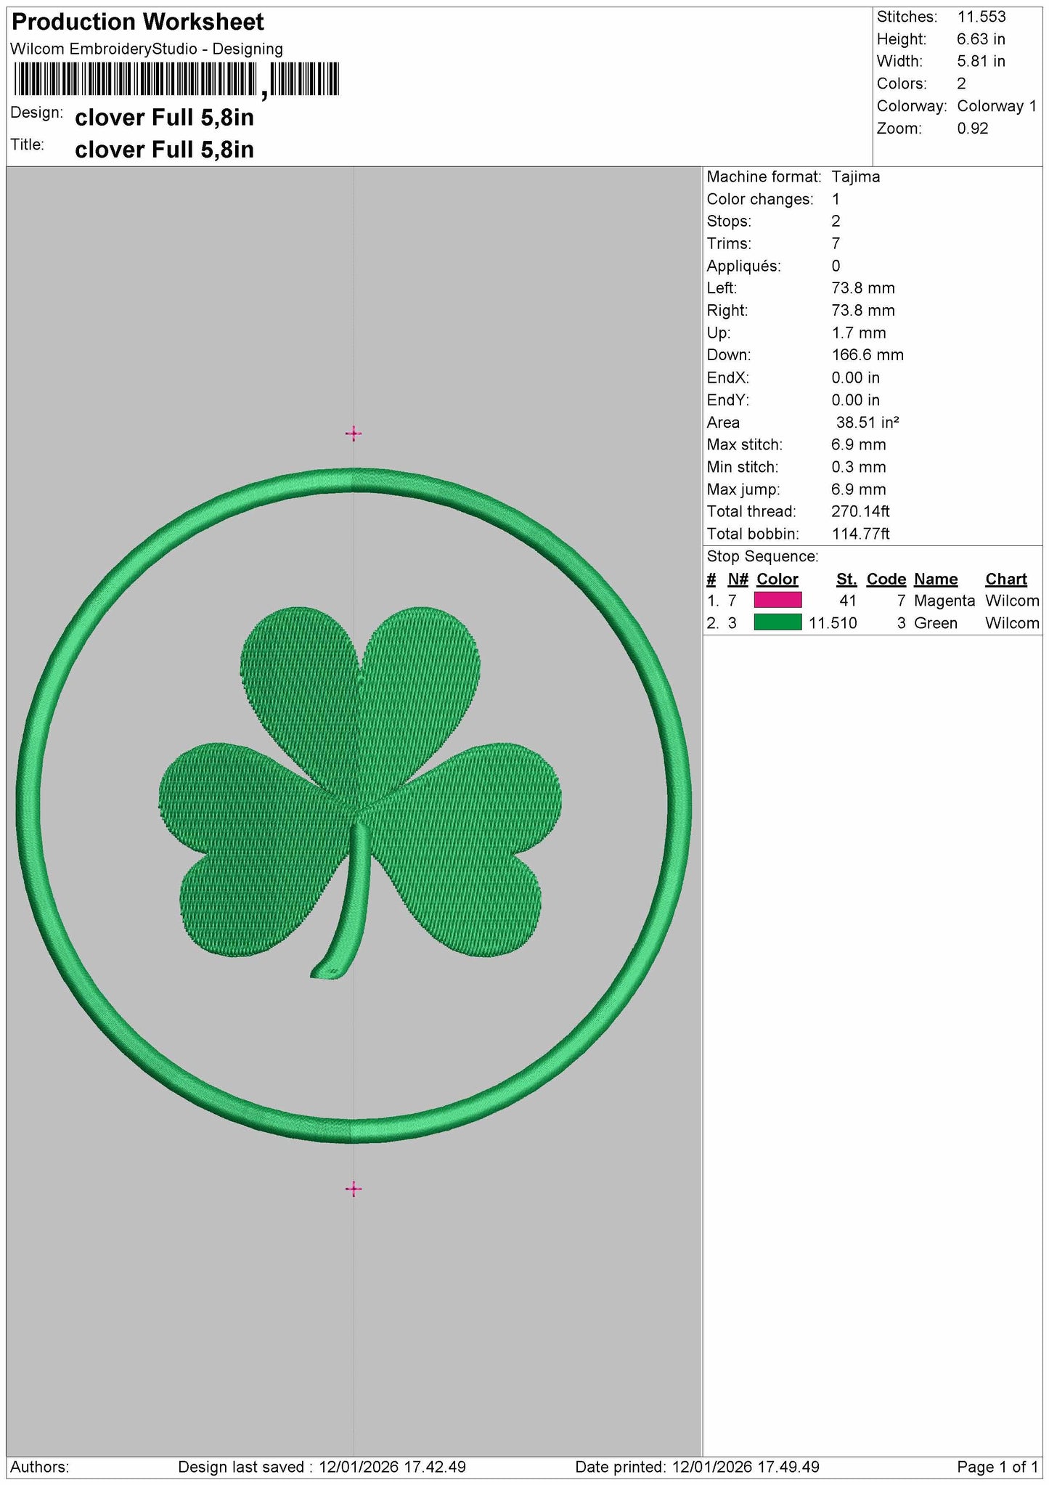Click the 'Code' column header
This screenshot has height=1485, width=1049.
coord(886,579)
